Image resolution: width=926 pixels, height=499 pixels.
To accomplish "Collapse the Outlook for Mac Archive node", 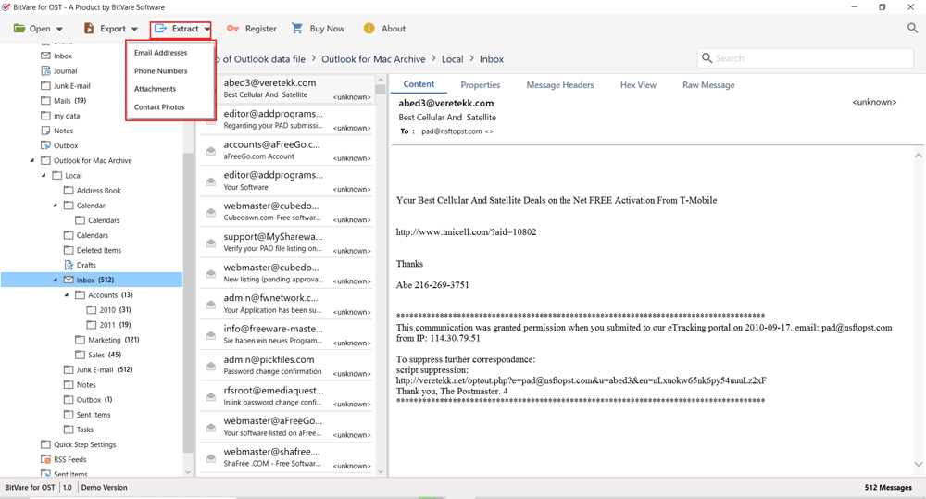I will pyautogui.click(x=33, y=161).
